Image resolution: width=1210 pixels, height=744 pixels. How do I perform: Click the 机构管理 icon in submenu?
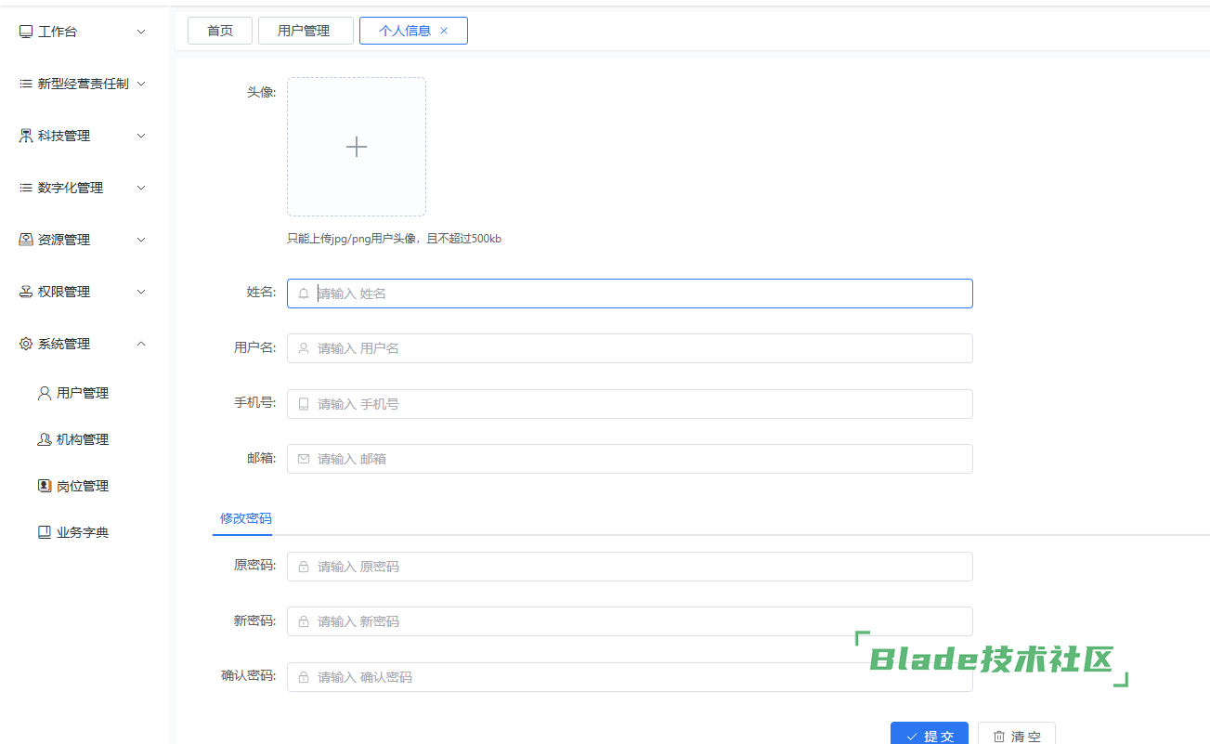45,439
